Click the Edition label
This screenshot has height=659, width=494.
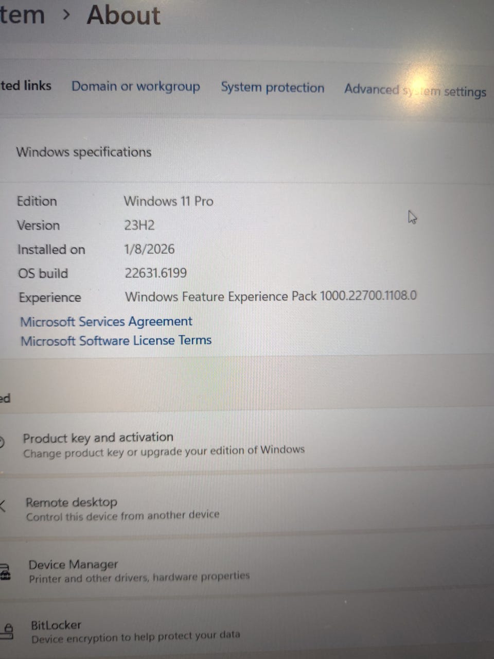coord(37,201)
